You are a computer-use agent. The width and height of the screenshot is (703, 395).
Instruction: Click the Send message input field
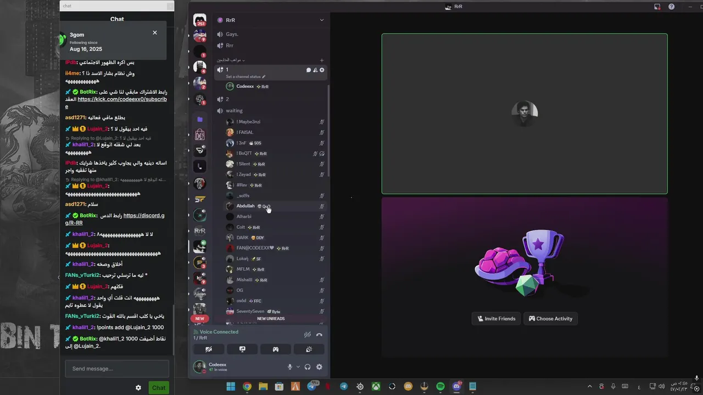[x=117, y=369]
